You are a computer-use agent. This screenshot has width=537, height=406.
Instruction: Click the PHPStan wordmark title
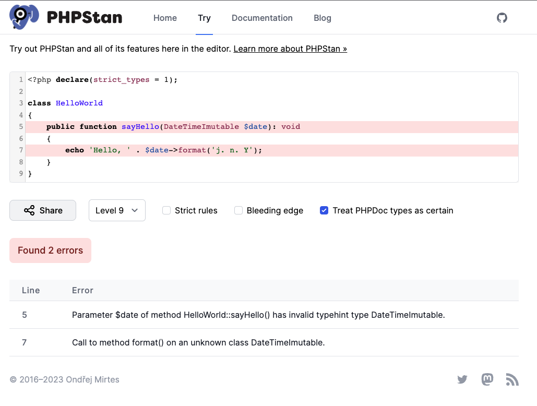tap(85, 18)
